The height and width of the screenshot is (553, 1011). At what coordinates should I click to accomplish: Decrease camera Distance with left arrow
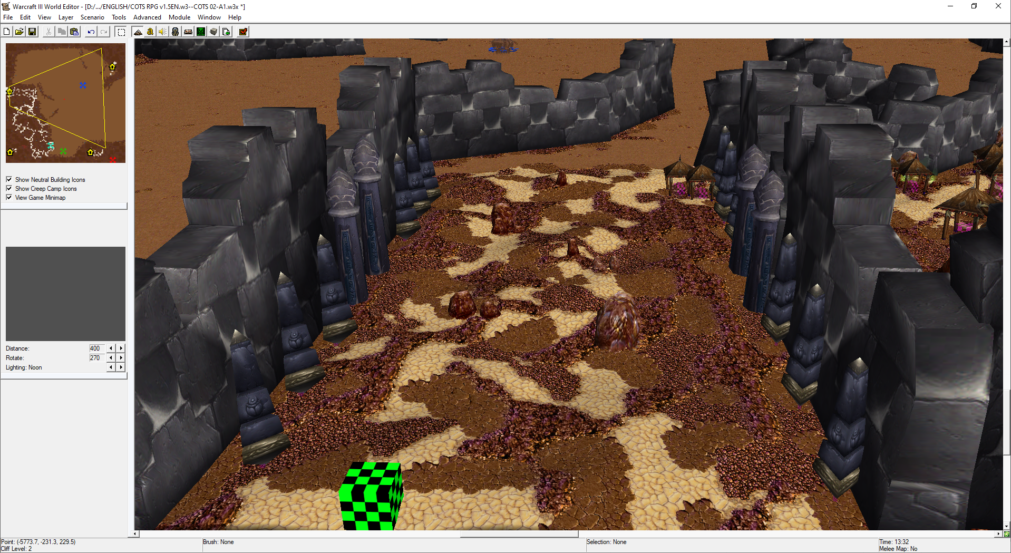[x=111, y=348]
